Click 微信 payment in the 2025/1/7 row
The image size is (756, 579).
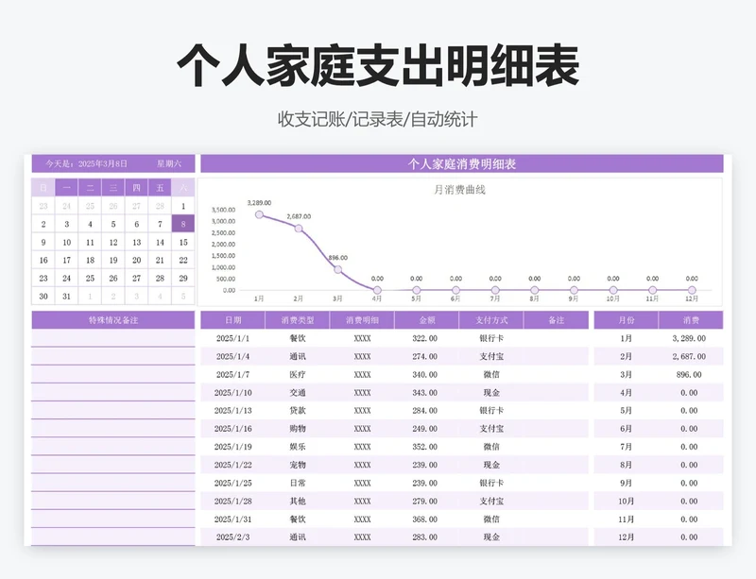click(491, 375)
